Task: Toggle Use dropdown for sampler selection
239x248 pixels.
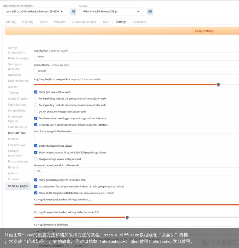Action: pos(36,187)
